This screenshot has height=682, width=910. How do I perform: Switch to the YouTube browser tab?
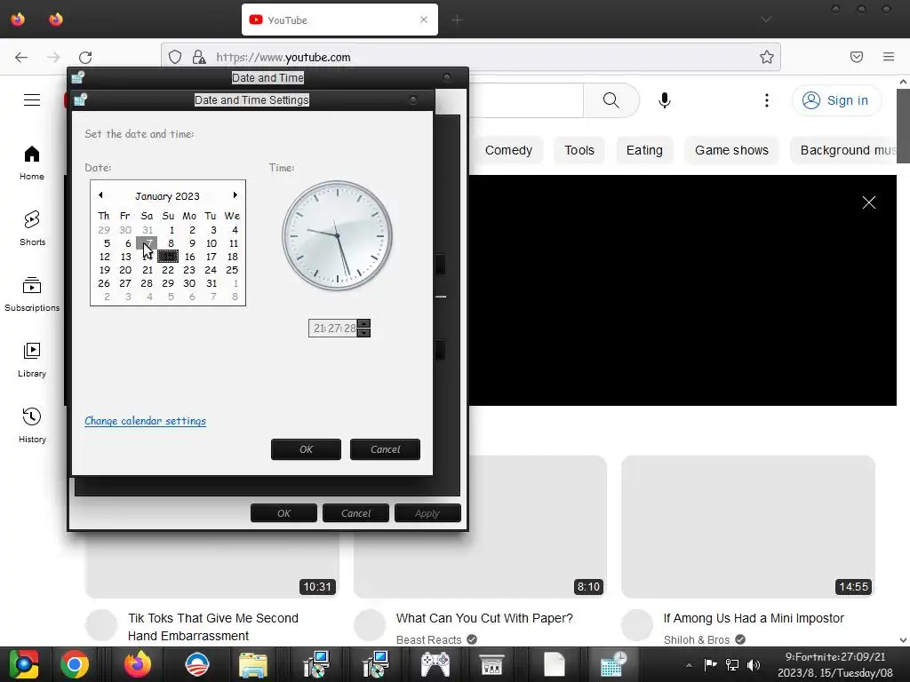(339, 20)
